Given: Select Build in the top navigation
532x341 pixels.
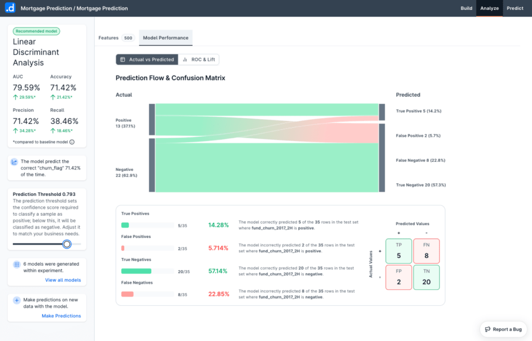Looking at the screenshot, I should click(x=466, y=8).
